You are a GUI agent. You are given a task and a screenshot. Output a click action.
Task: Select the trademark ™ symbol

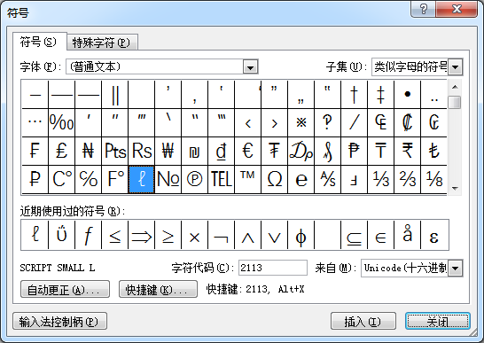[248, 179]
